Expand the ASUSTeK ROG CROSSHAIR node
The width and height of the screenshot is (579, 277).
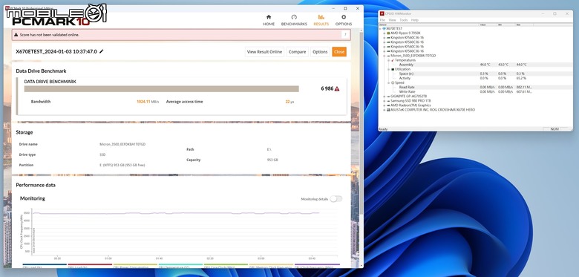(385, 110)
